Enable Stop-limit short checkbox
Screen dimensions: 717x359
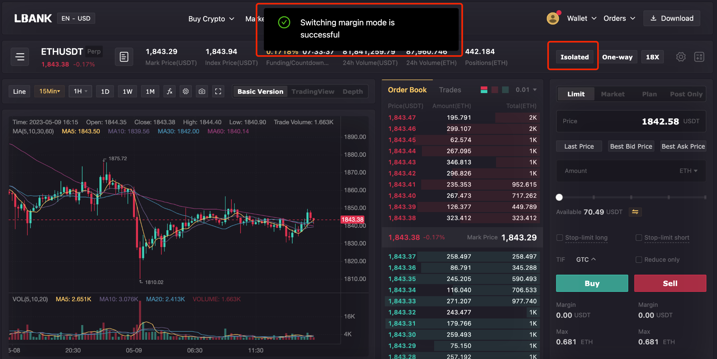pyautogui.click(x=639, y=238)
